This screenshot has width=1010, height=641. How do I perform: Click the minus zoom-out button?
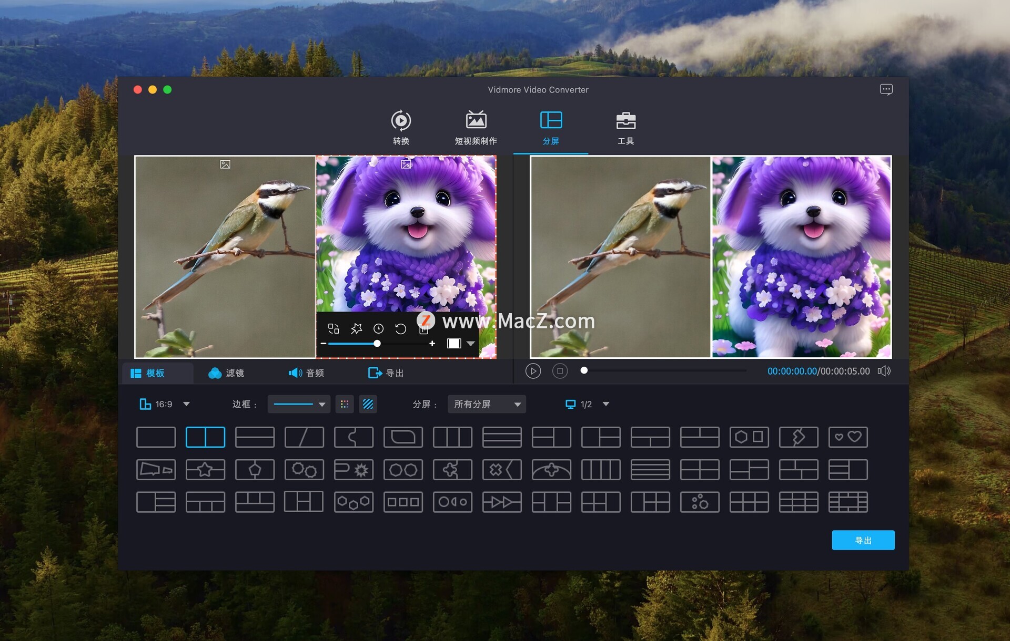324,344
